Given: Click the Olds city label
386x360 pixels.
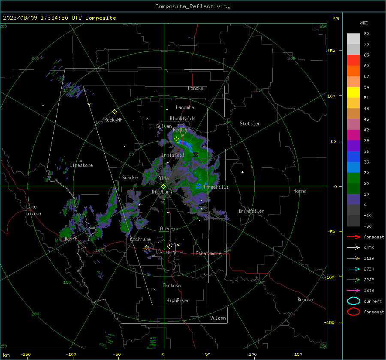Looking at the screenshot, I should pyautogui.click(x=163, y=179).
